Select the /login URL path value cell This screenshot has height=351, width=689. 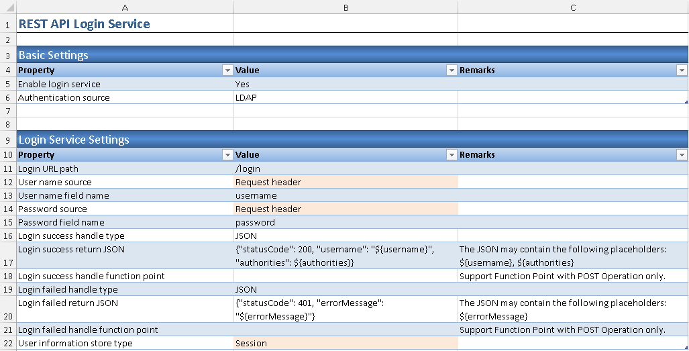[x=346, y=168]
